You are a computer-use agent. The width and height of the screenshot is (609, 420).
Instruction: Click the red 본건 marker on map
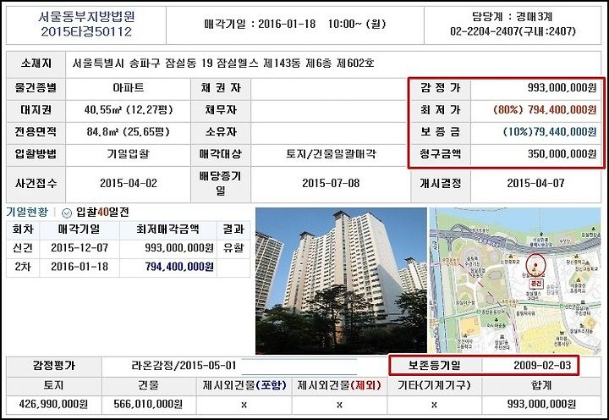(535, 284)
